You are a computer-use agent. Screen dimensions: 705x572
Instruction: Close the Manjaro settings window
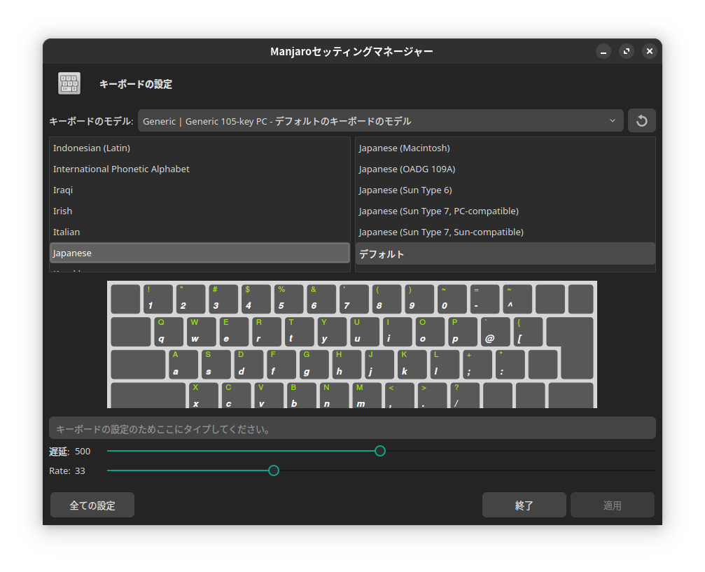click(x=649, y=51)
